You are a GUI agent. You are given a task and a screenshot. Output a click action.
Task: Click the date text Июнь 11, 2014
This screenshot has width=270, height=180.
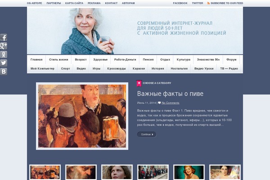click(x=146, y=103)
